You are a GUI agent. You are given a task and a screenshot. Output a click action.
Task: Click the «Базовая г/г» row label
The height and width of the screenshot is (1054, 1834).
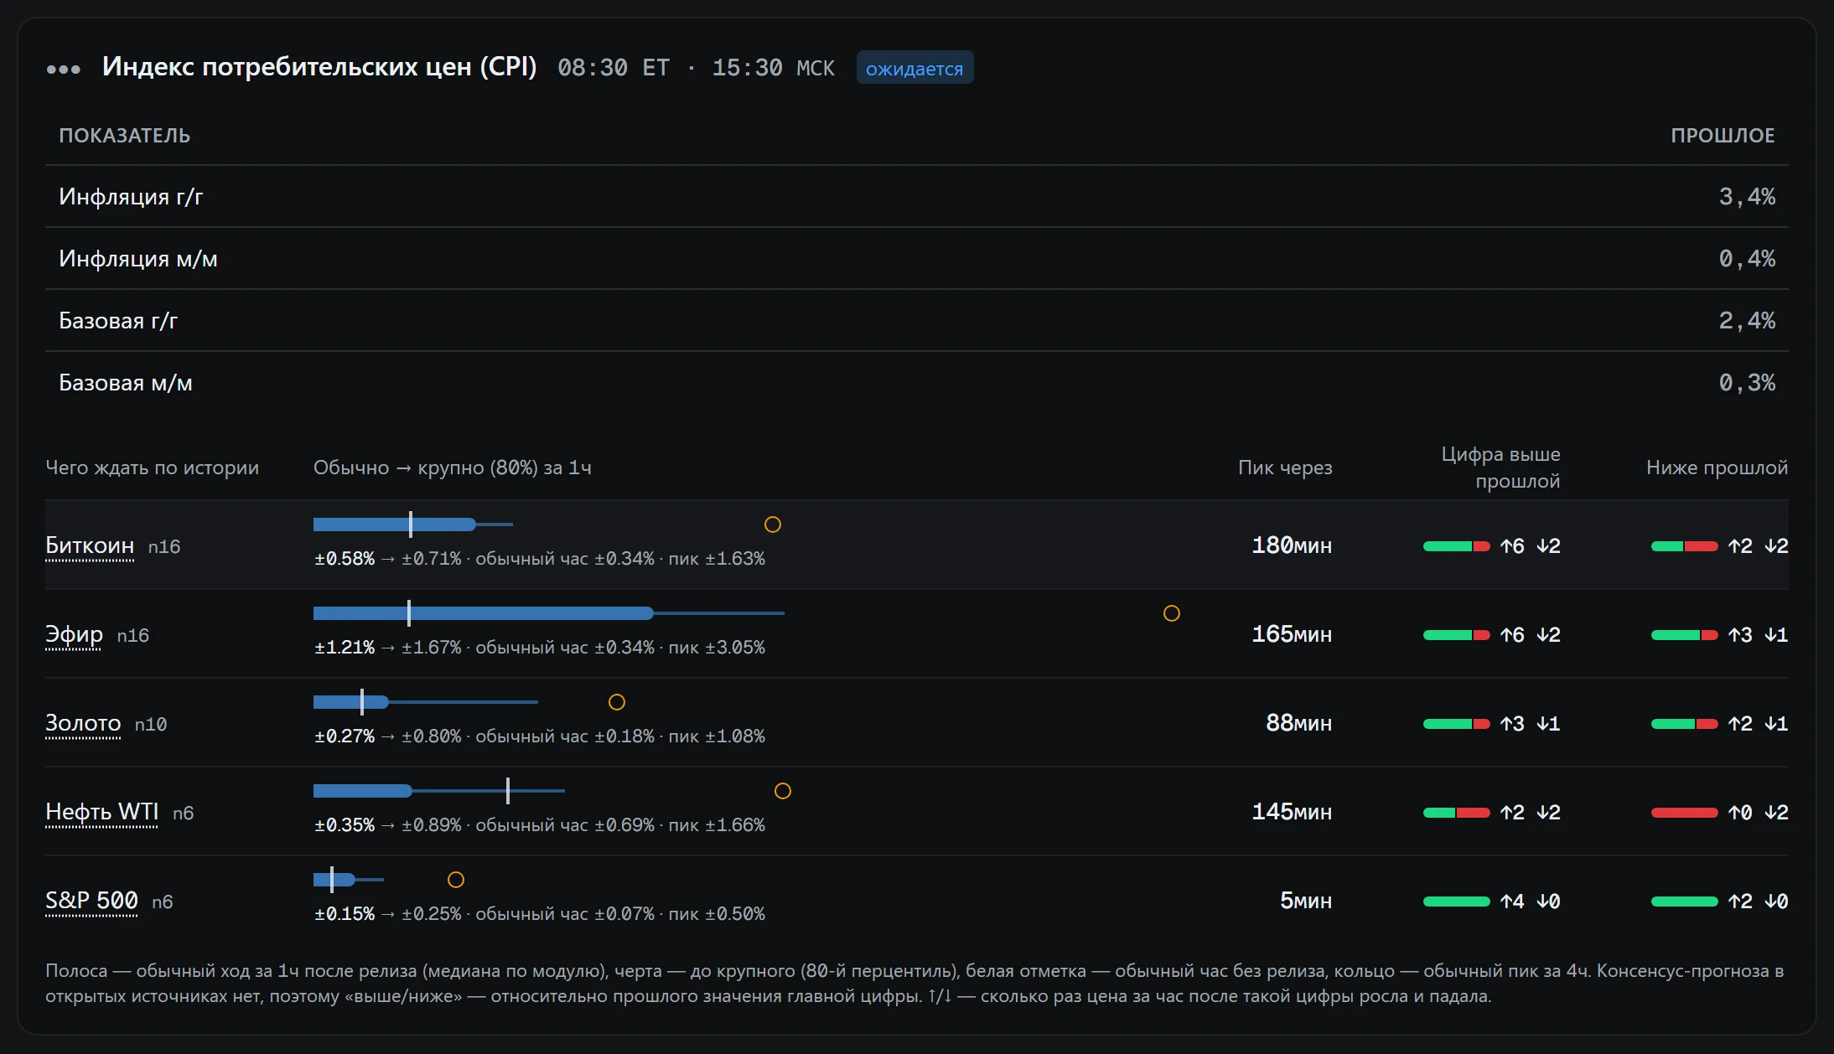pyautogui.click(x=118, y=321)
